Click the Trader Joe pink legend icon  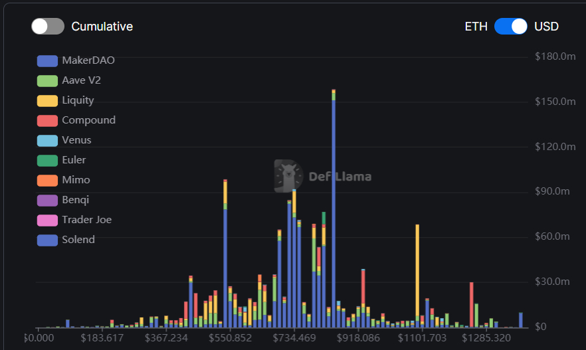(x=47, y=220)
